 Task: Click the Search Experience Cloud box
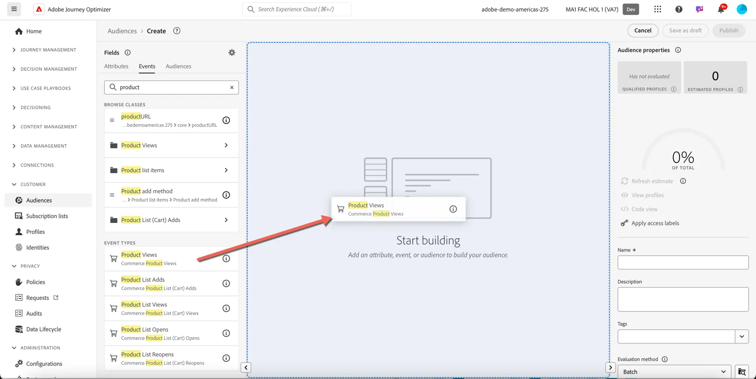pyautogui.click(x=297, y=9)
